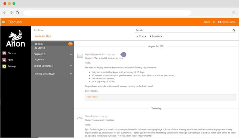The height and width of the screenshot is (138, 239).
Task: Click the China Export sender name
Action: pyautogui.click(x=91, y=116)
